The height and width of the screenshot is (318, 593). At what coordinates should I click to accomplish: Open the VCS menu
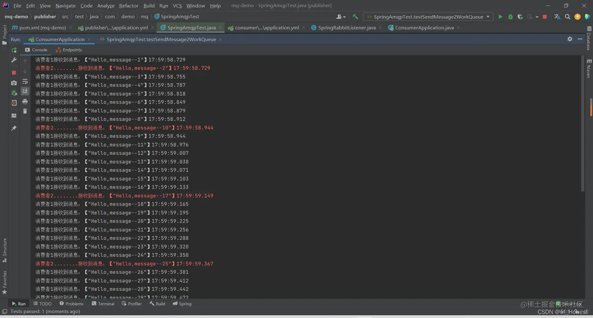(x=177, y=6)
